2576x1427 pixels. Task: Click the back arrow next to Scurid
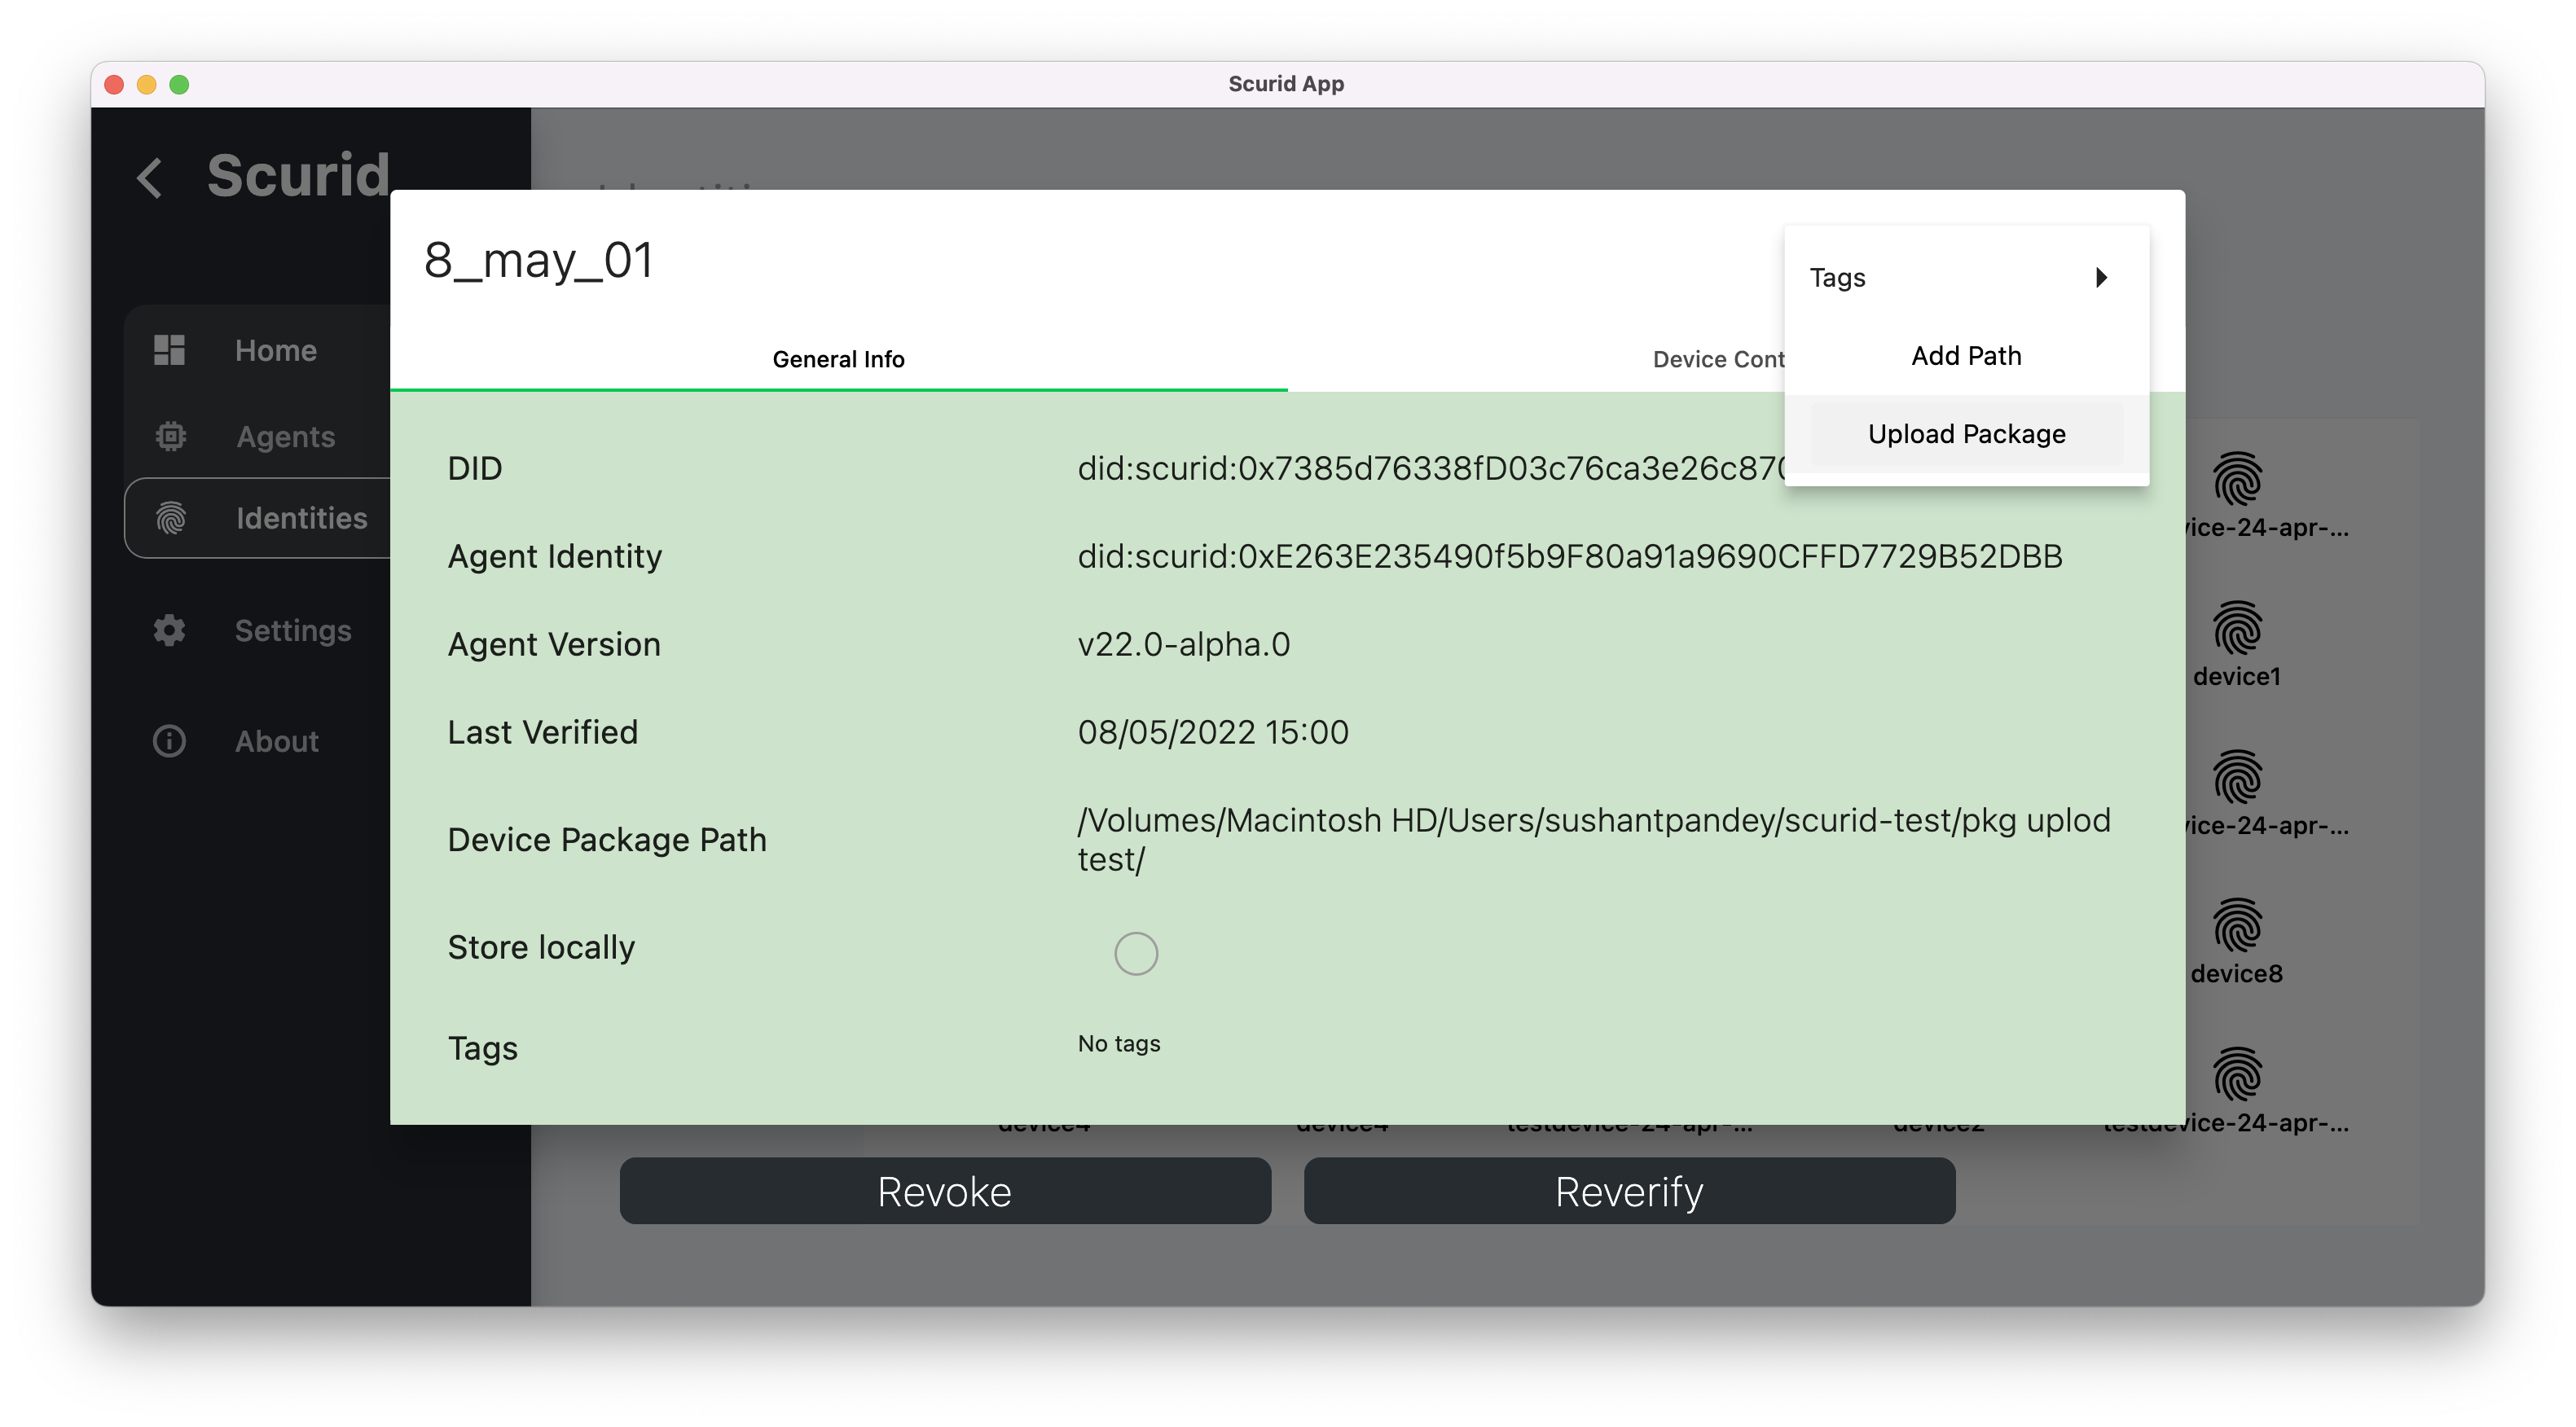click(x=150, y=179)
